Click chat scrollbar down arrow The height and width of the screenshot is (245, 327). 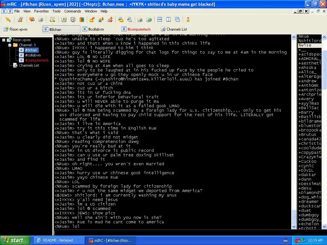pos(294,227)
